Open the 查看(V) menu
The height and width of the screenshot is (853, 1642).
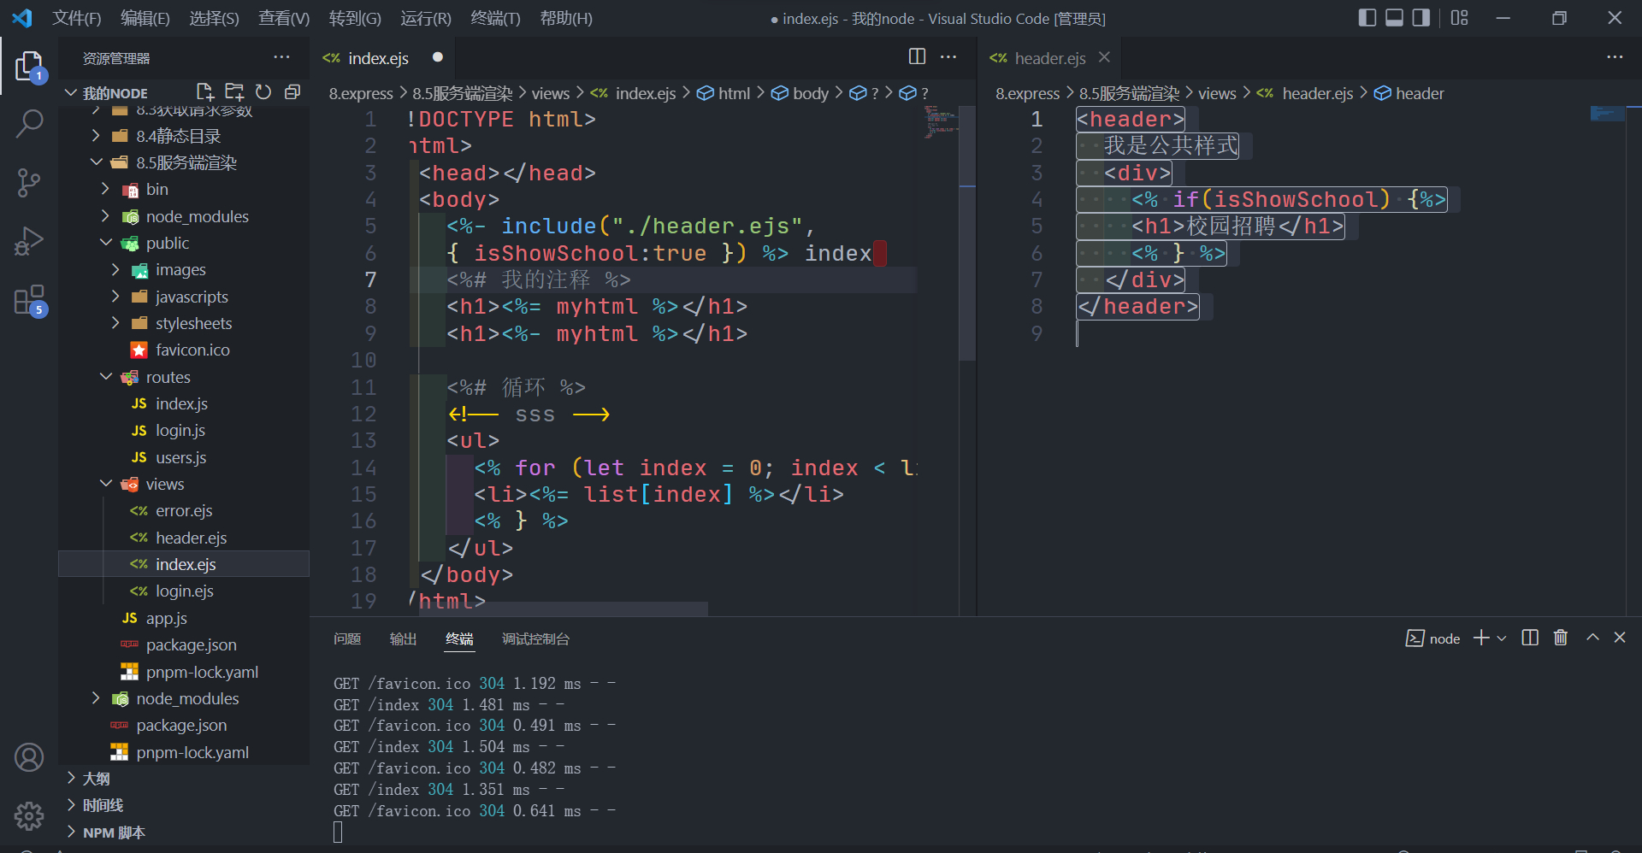(x=284, y=18)
